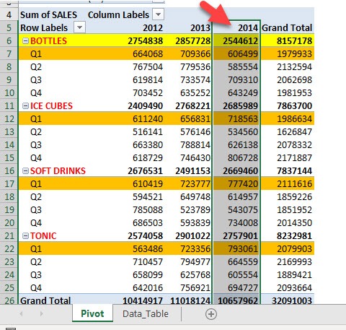
Task: Collapse the TONIC group
Action: [25, 235]
